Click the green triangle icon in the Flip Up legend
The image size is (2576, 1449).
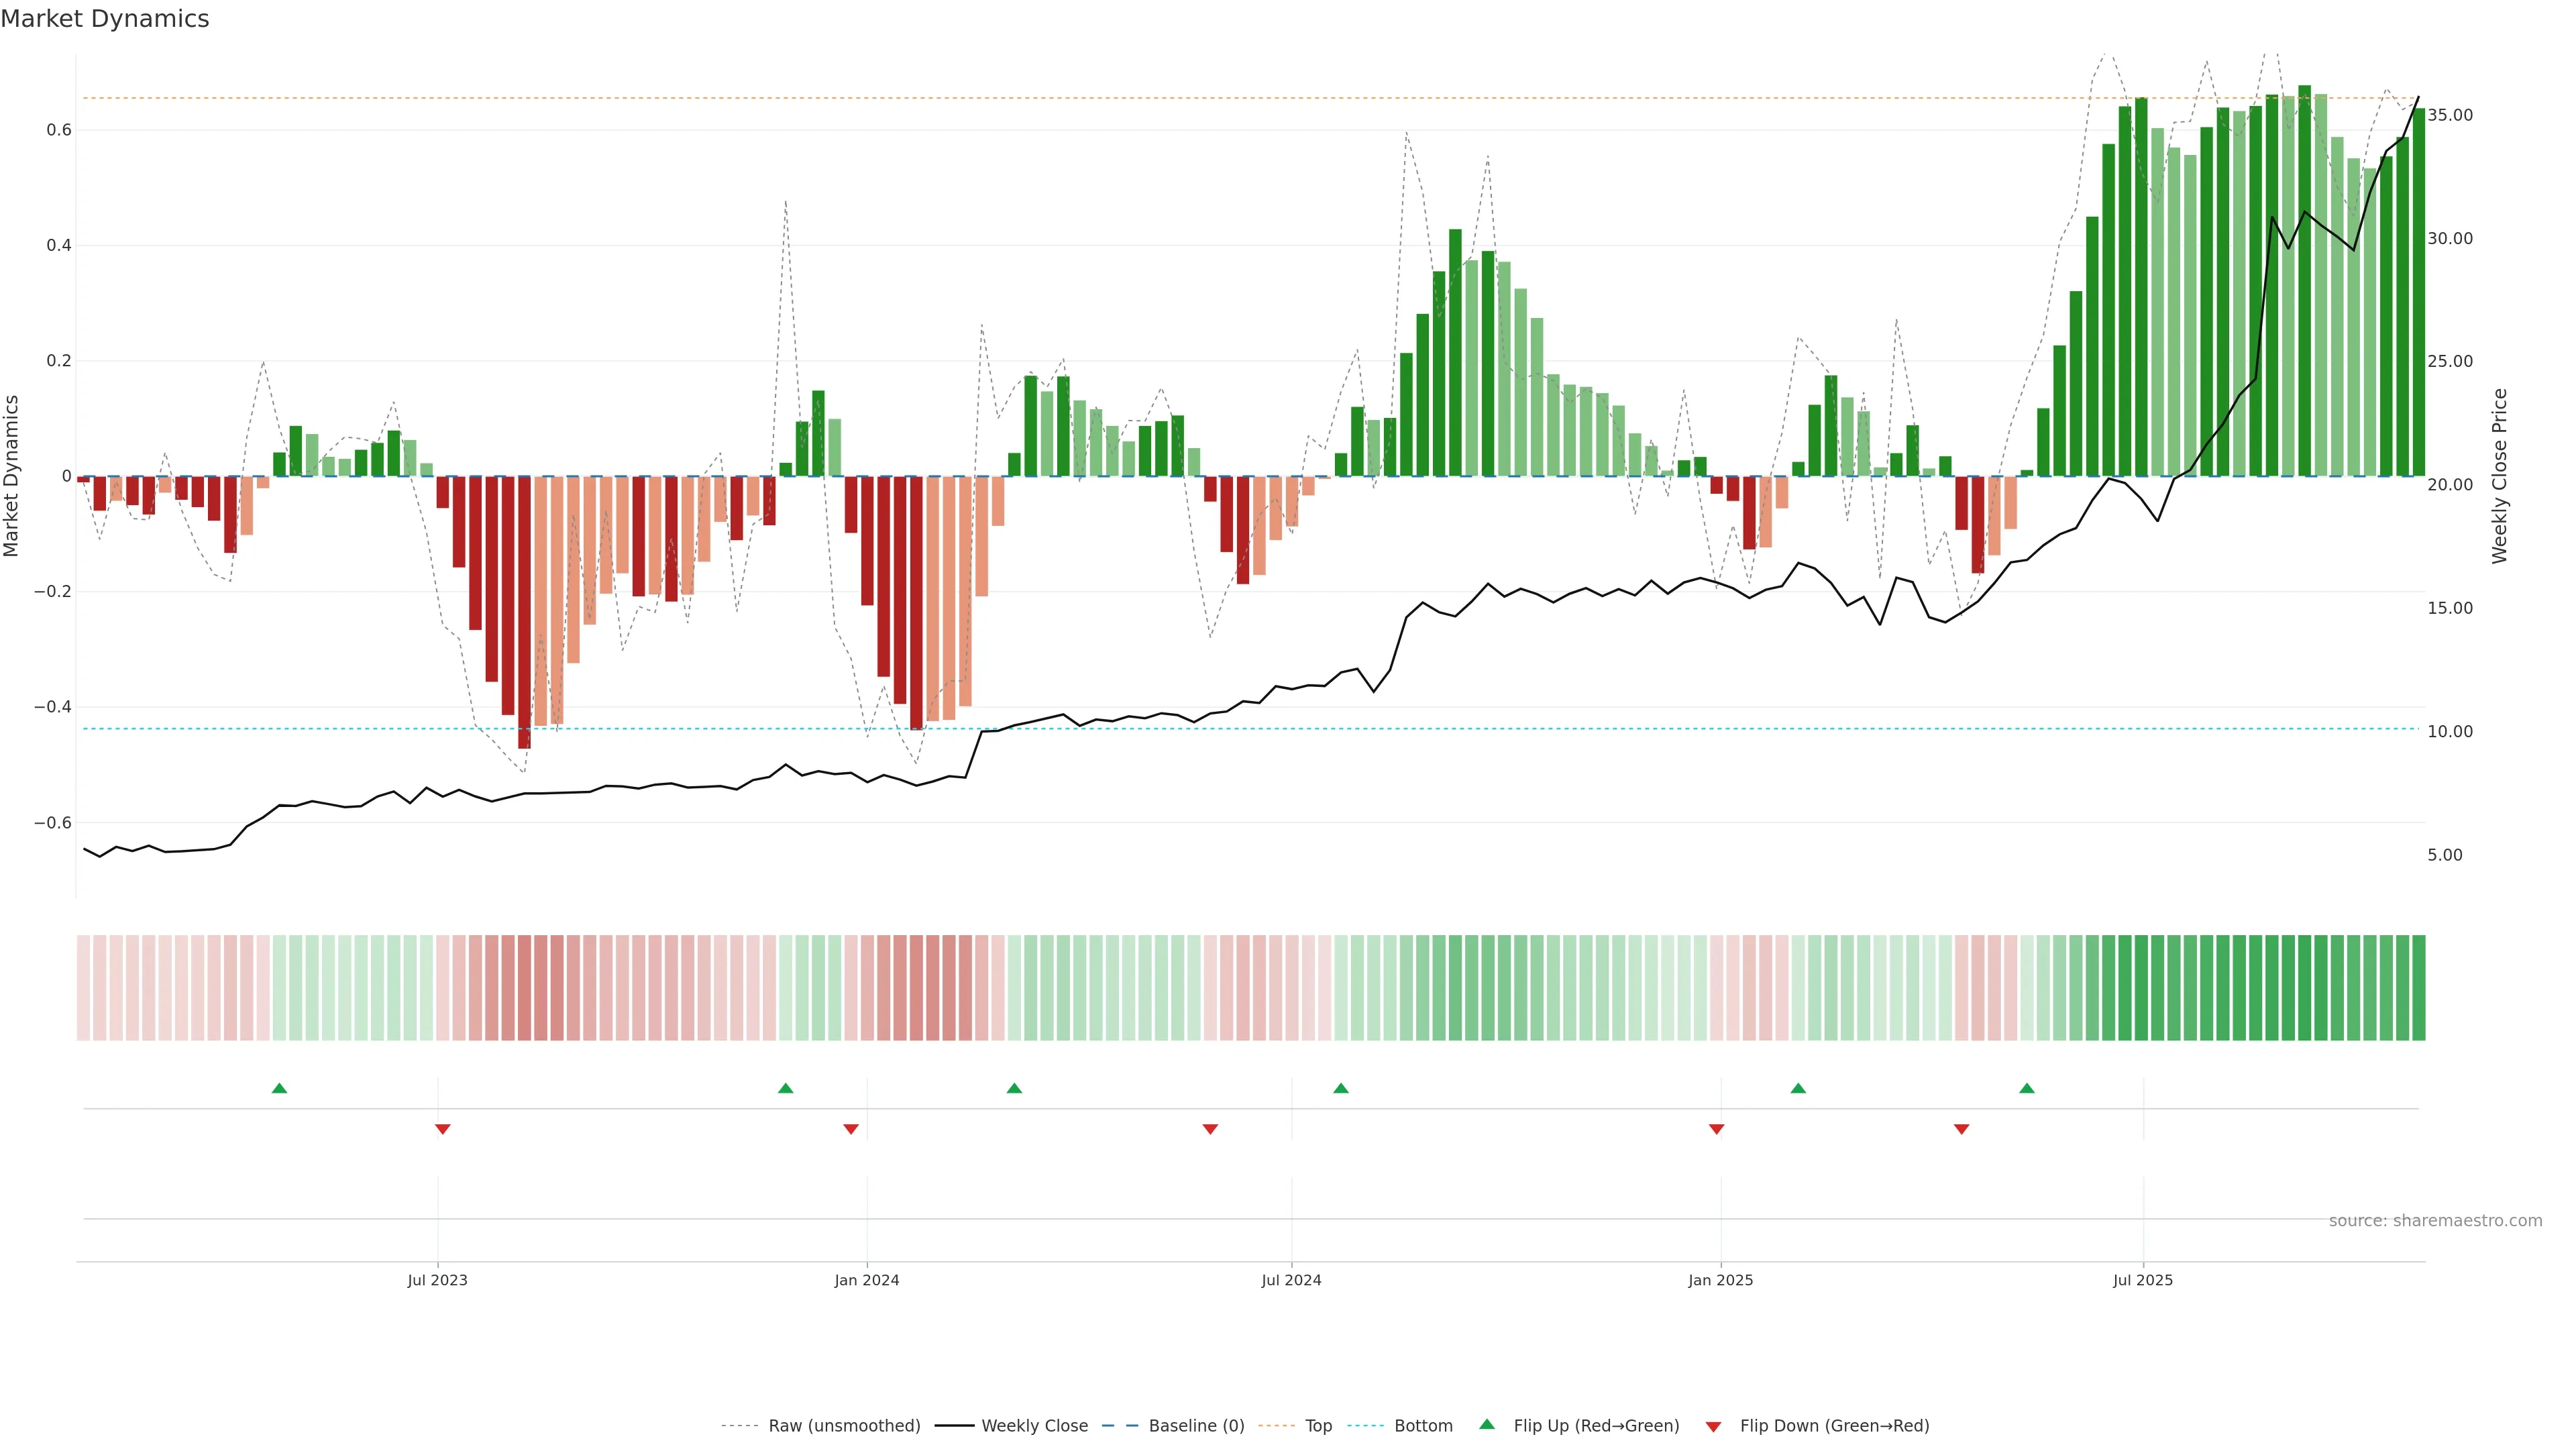(x=1487, y=1424)
